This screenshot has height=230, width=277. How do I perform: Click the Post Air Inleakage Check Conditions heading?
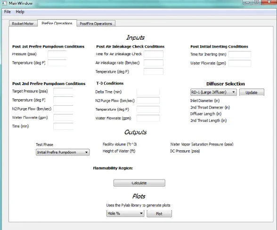pos(130,47)
